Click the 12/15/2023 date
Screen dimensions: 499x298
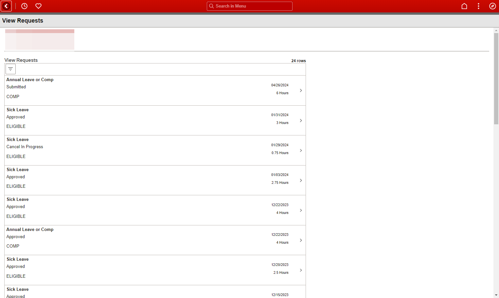(280, 295)
